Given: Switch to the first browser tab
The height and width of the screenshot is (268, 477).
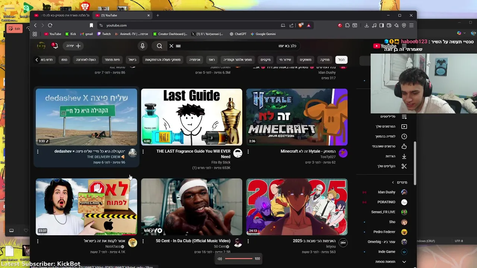Looking at the screenshot, I should click(x=61, y=15).
